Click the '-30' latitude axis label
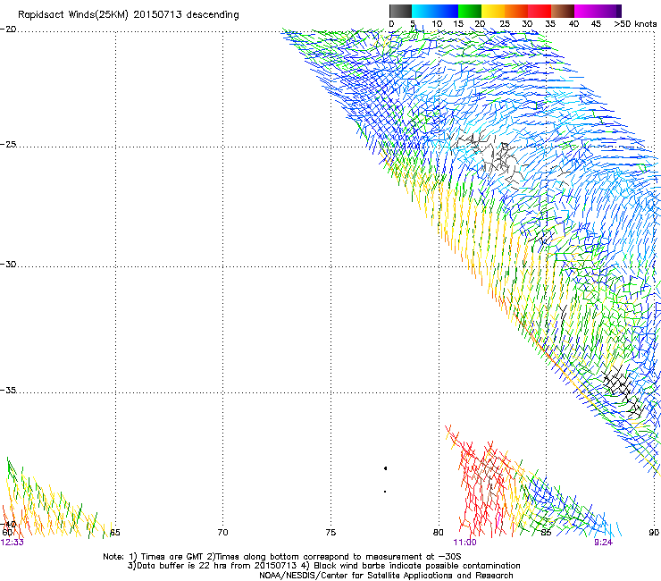Image resolution: width=661 pixels, height=581 pixels. [8, 264]
